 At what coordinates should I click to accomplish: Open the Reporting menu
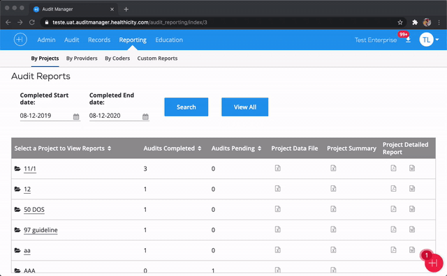point(133,40)
